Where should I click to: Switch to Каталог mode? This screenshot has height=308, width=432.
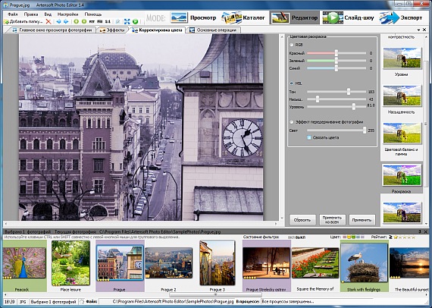243,17
